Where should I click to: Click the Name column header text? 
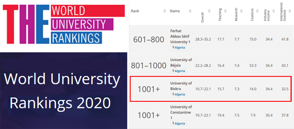pyautogui.click(x=175, y=11)
